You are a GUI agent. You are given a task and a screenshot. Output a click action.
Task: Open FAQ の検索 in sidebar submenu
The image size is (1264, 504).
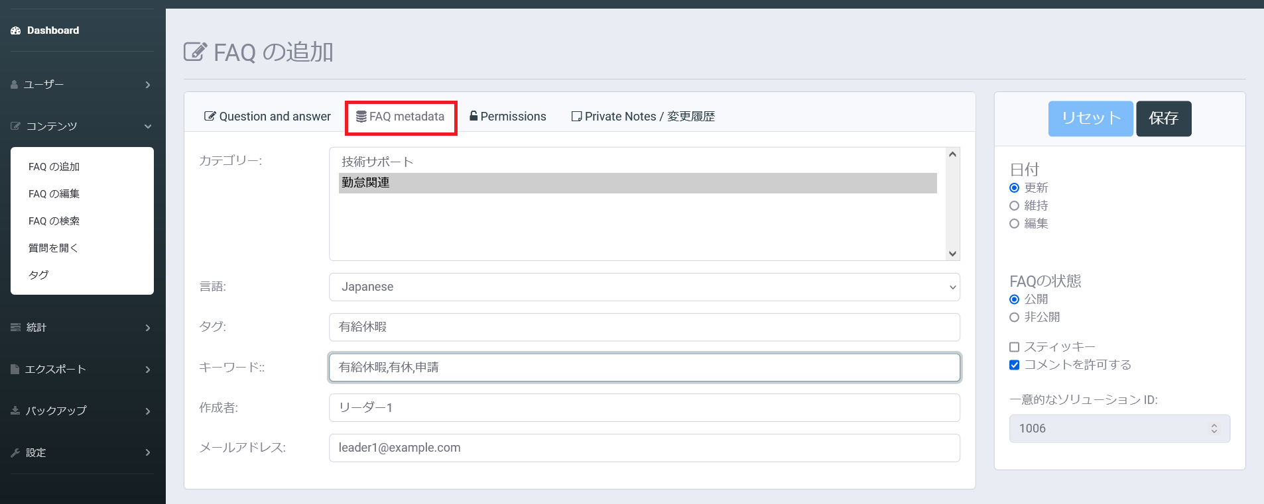pos(54,221)
